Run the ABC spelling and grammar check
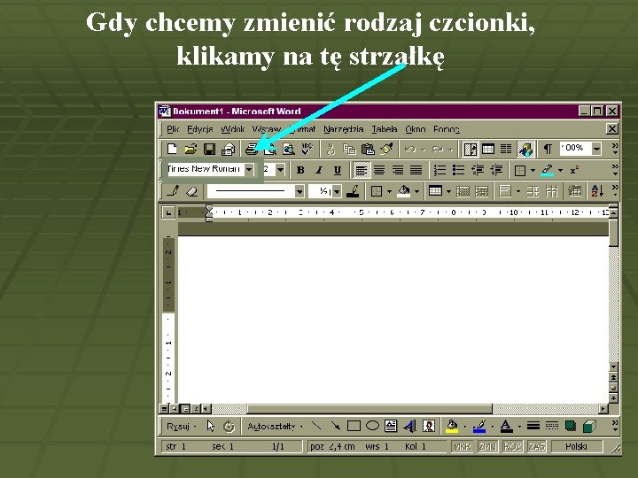This screenshot has height=478, width=638. tap(307, 150)
